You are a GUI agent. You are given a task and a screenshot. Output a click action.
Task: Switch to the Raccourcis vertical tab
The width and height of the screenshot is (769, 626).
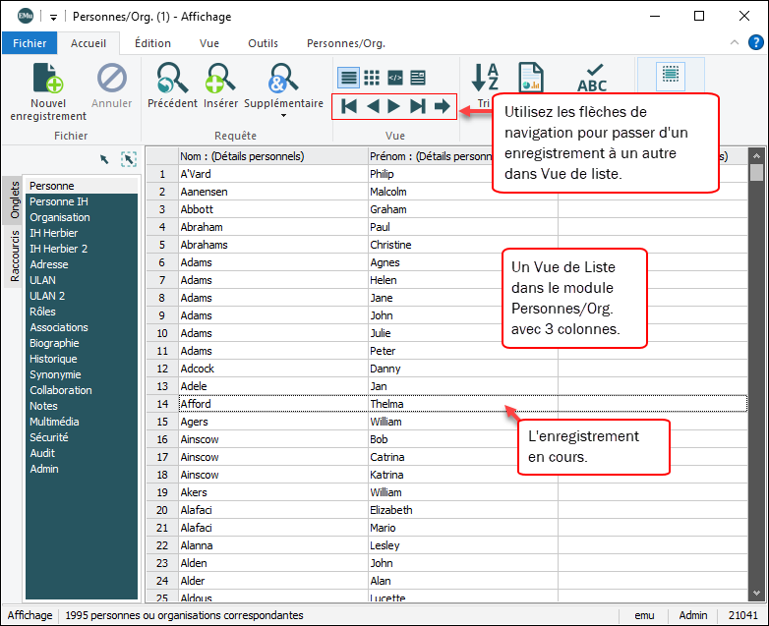[x=15, y=256]
